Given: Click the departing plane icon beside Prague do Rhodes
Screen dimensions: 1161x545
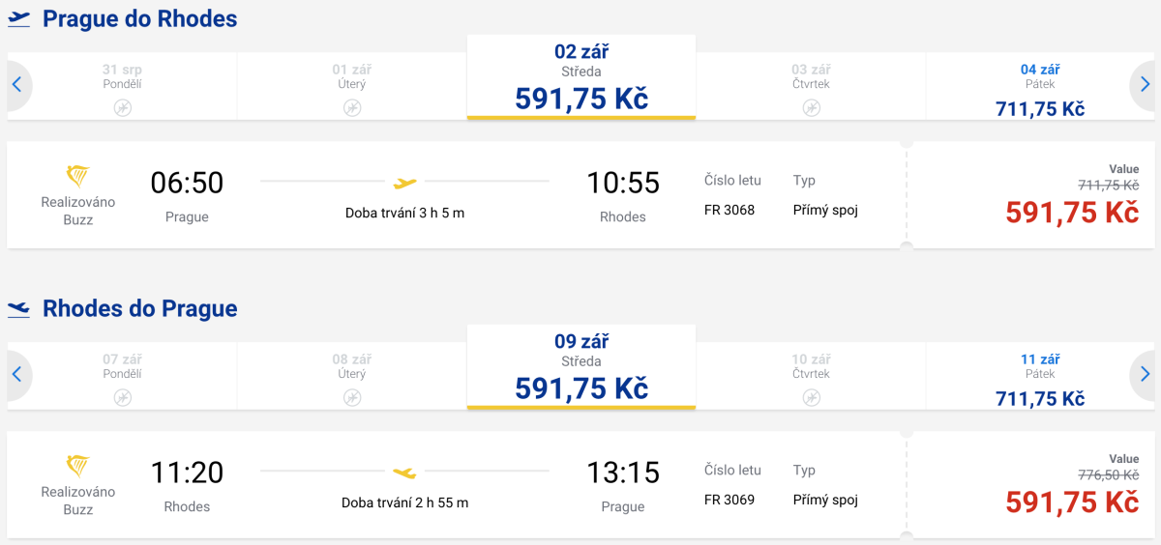Looking at the screenshot, I should click(18, 18).
